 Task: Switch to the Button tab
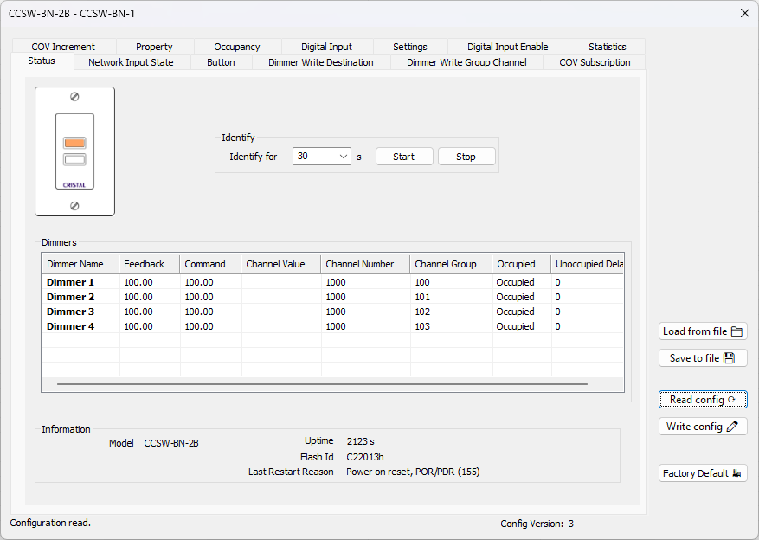[x=221, y=62]
